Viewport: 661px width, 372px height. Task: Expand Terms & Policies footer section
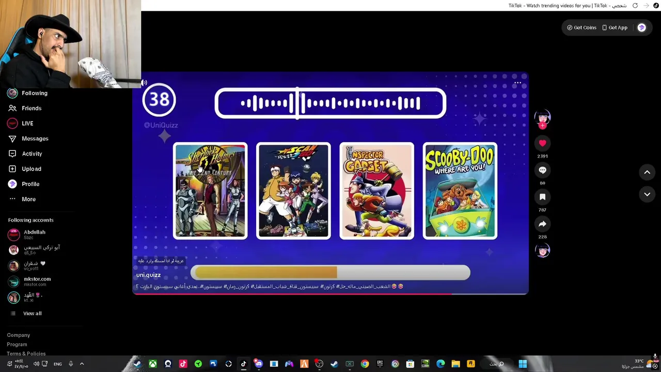coord(26,353)
